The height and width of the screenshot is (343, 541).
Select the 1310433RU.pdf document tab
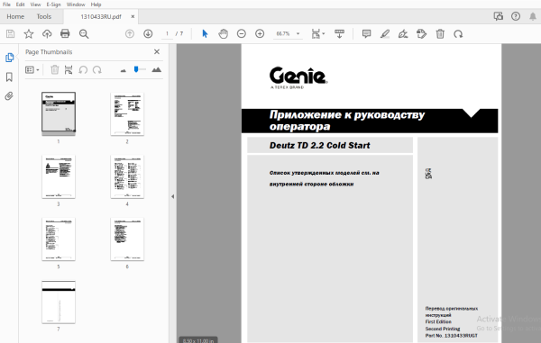click(x=101, y=16)
